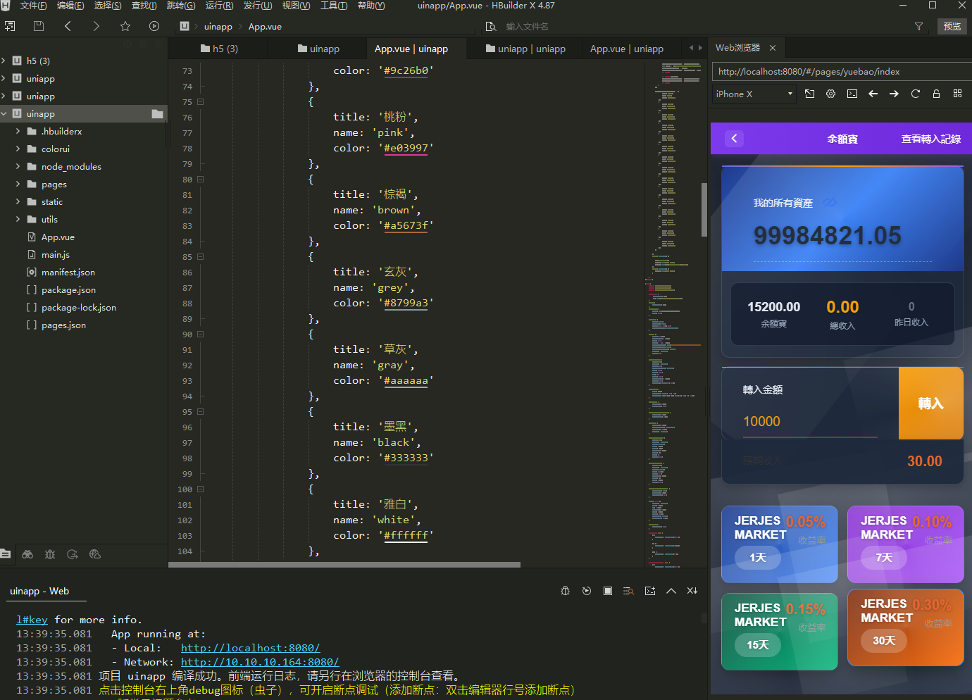Viewport: 972px width, 700px height.
Task: Open the http://localhost:8080/ link
Action: pyautogui.click(x=250, y=648)
